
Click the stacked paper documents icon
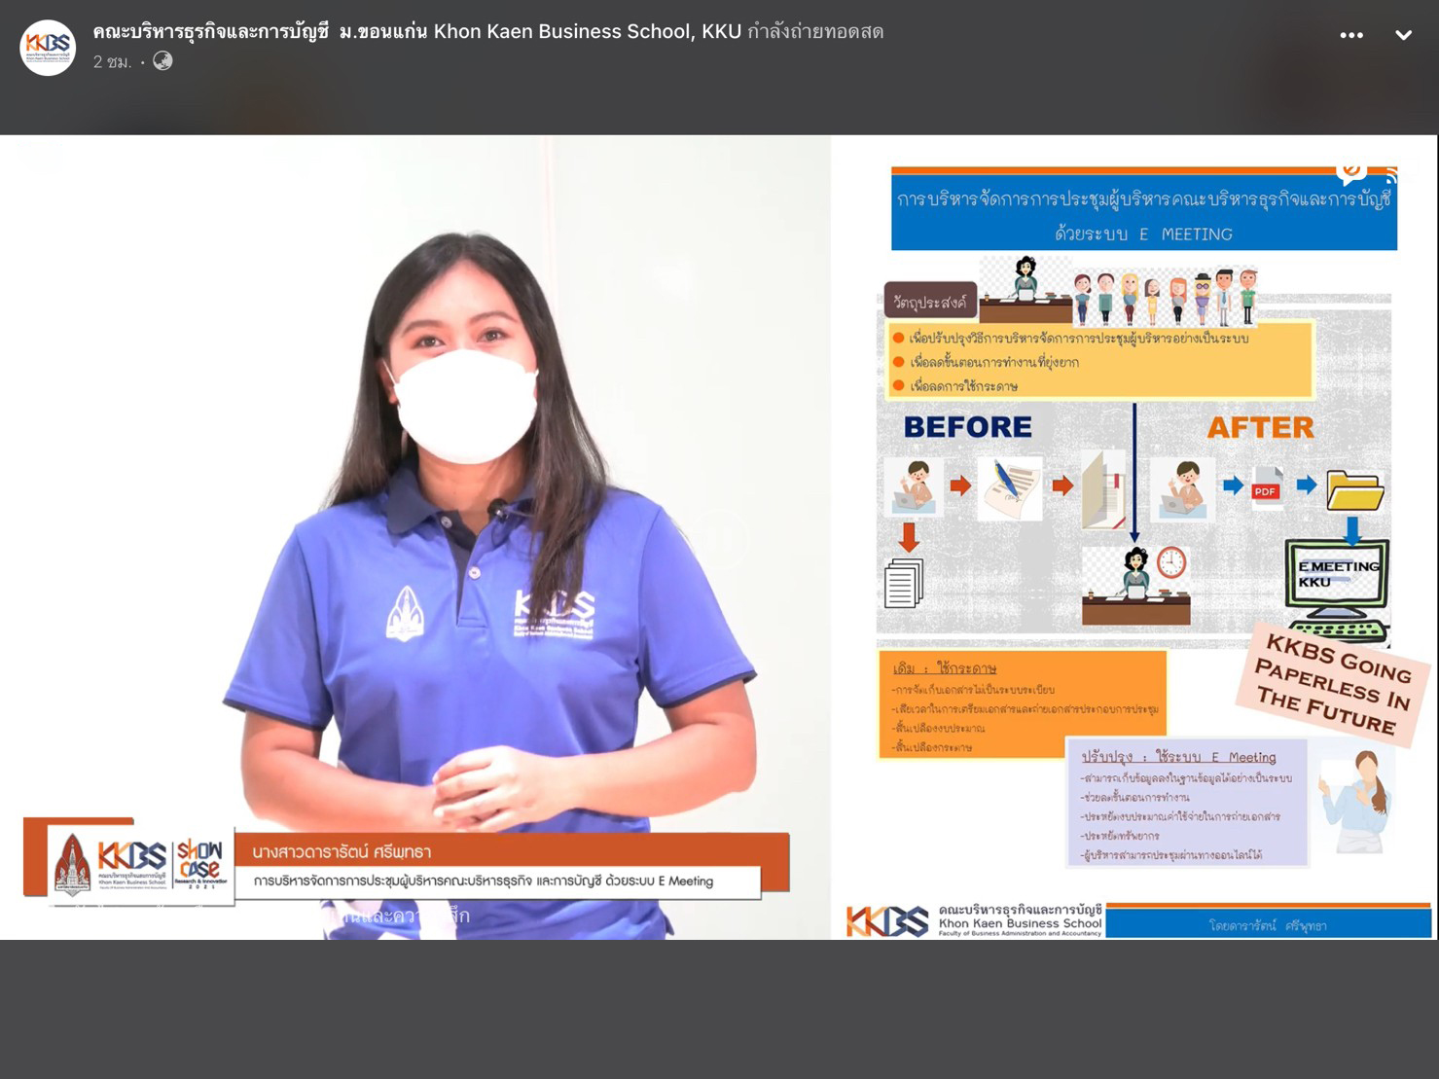[x=904, y=584]
